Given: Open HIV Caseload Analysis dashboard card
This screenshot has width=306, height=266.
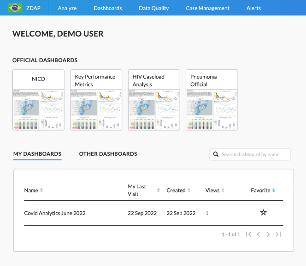Looking at the screenshot, I should click(x=154, y=100).
